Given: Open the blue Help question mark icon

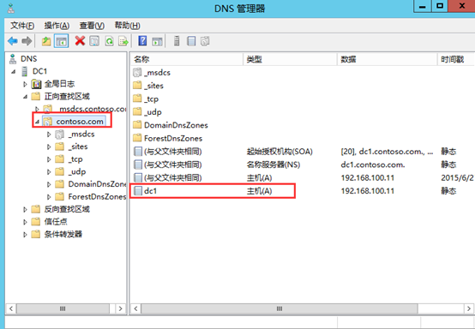Looking at the screenshot, I should [x=142, y=40].
